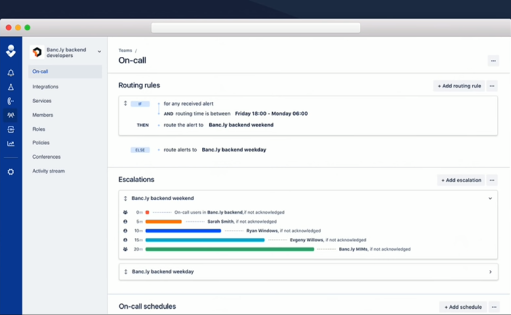The height and width of the screenshot is (315, 511).
Task: Click blue 10m Ryan Windows escalation bar
Action: click(183, 230)
